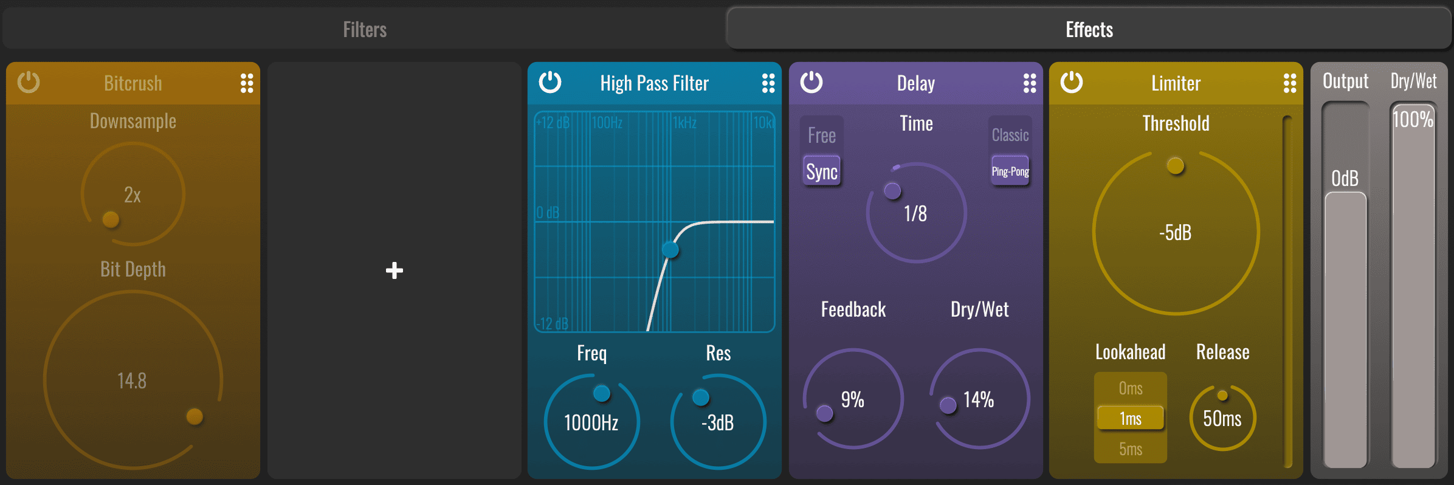Toggle the Limiter power icon
Screen dimensions: 1454x485
[x=1072, y=82]
